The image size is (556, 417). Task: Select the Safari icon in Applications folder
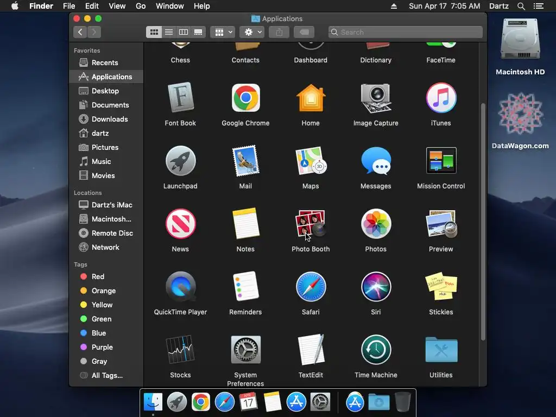pyautogui.click(x=311, y=287)
